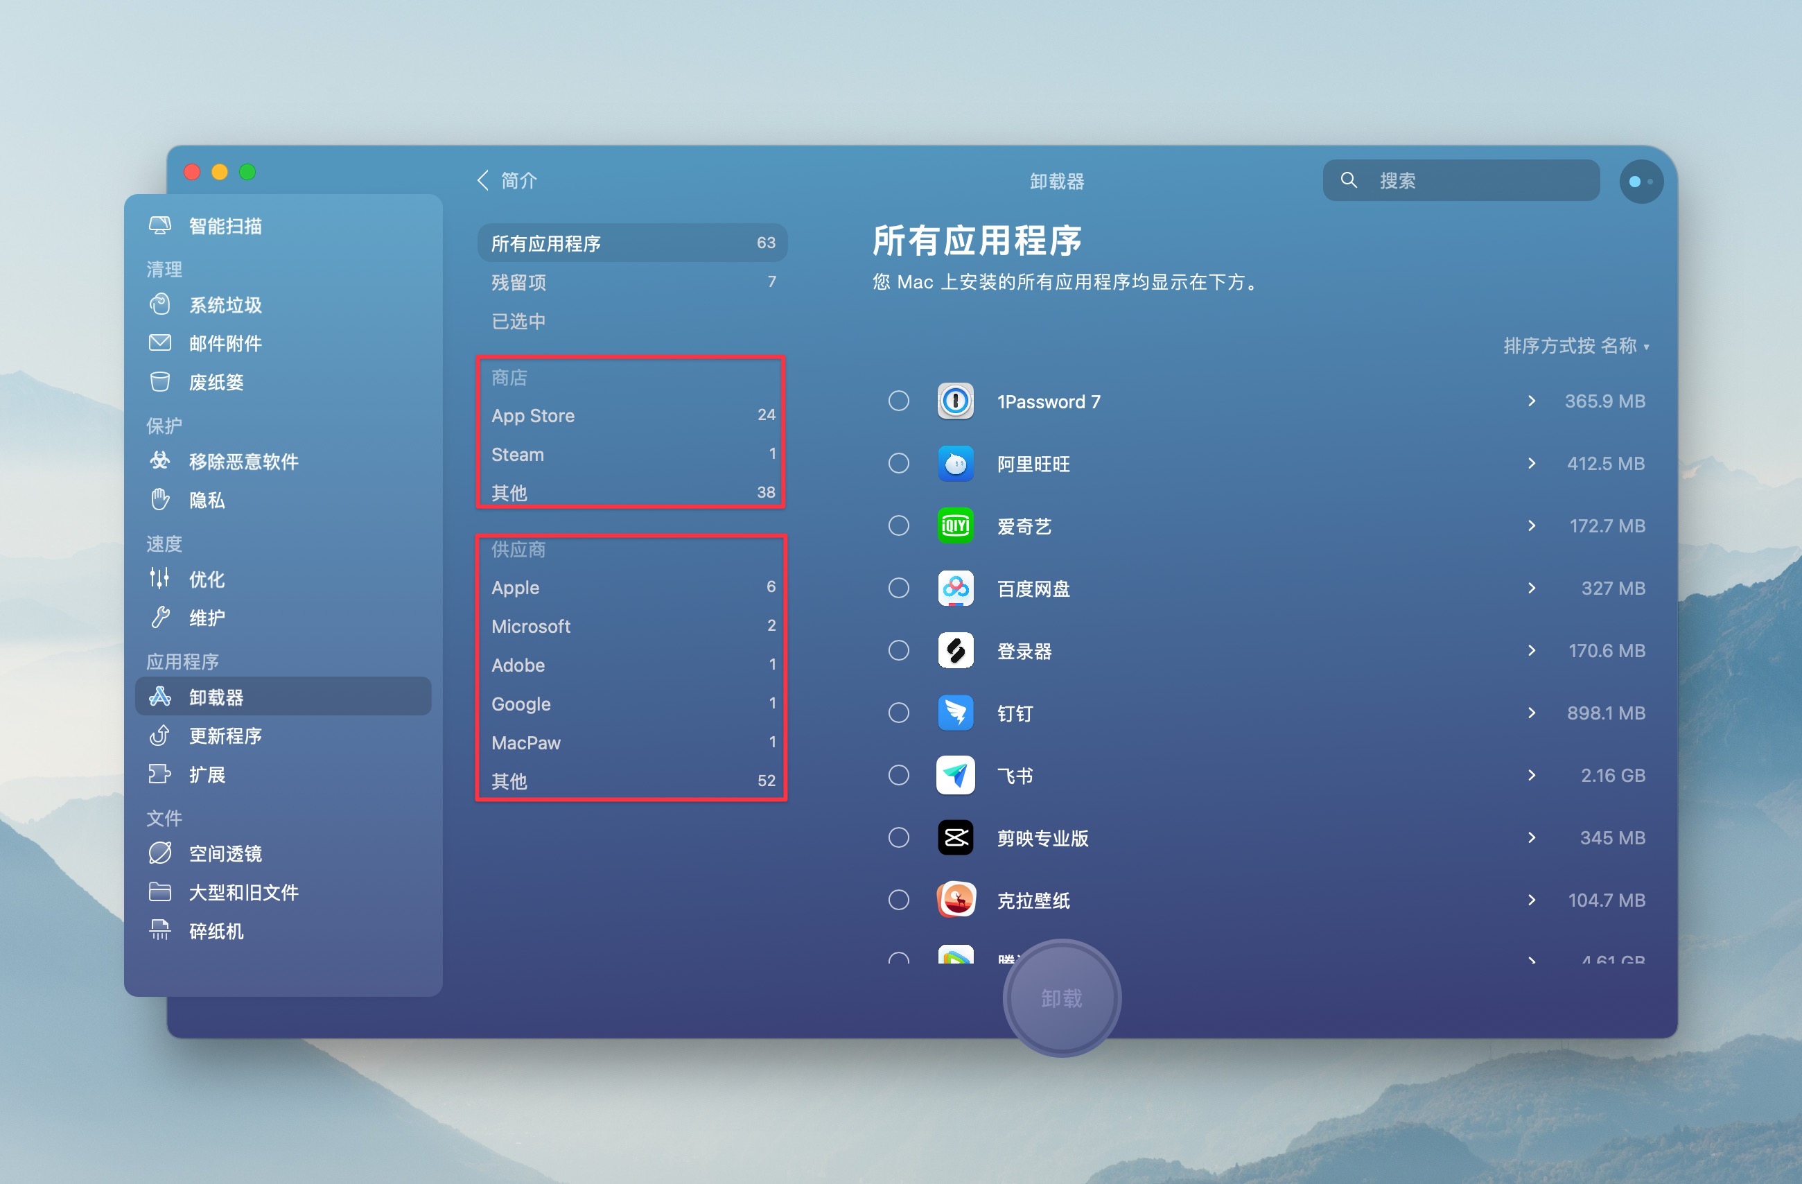Click the Shredder icon
The height and width of the screenshot is (1184, 1802).
coord(160,930)
